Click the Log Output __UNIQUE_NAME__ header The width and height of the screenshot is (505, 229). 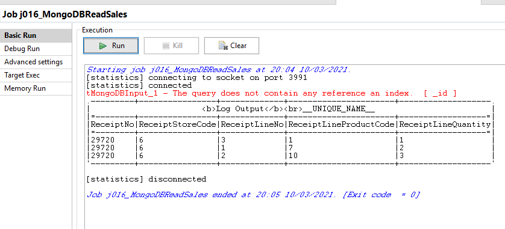click(x=288, y=109)
